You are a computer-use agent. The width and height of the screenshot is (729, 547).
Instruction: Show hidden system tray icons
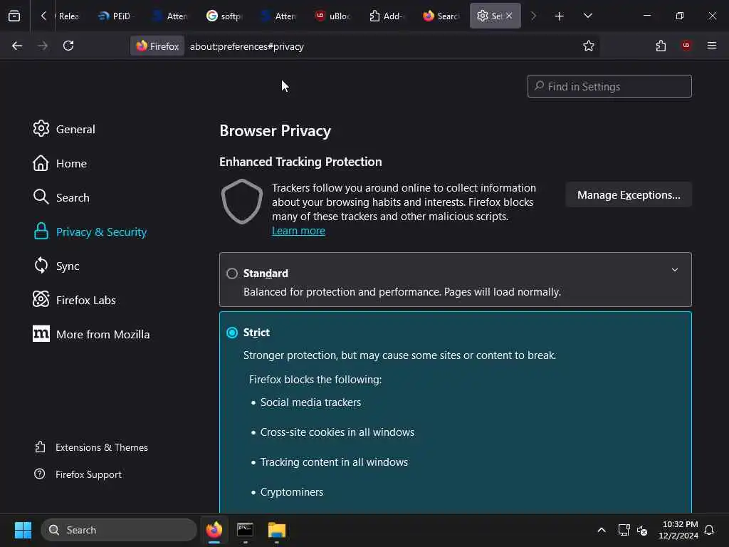pyautogui.click(x=601, y=530)
